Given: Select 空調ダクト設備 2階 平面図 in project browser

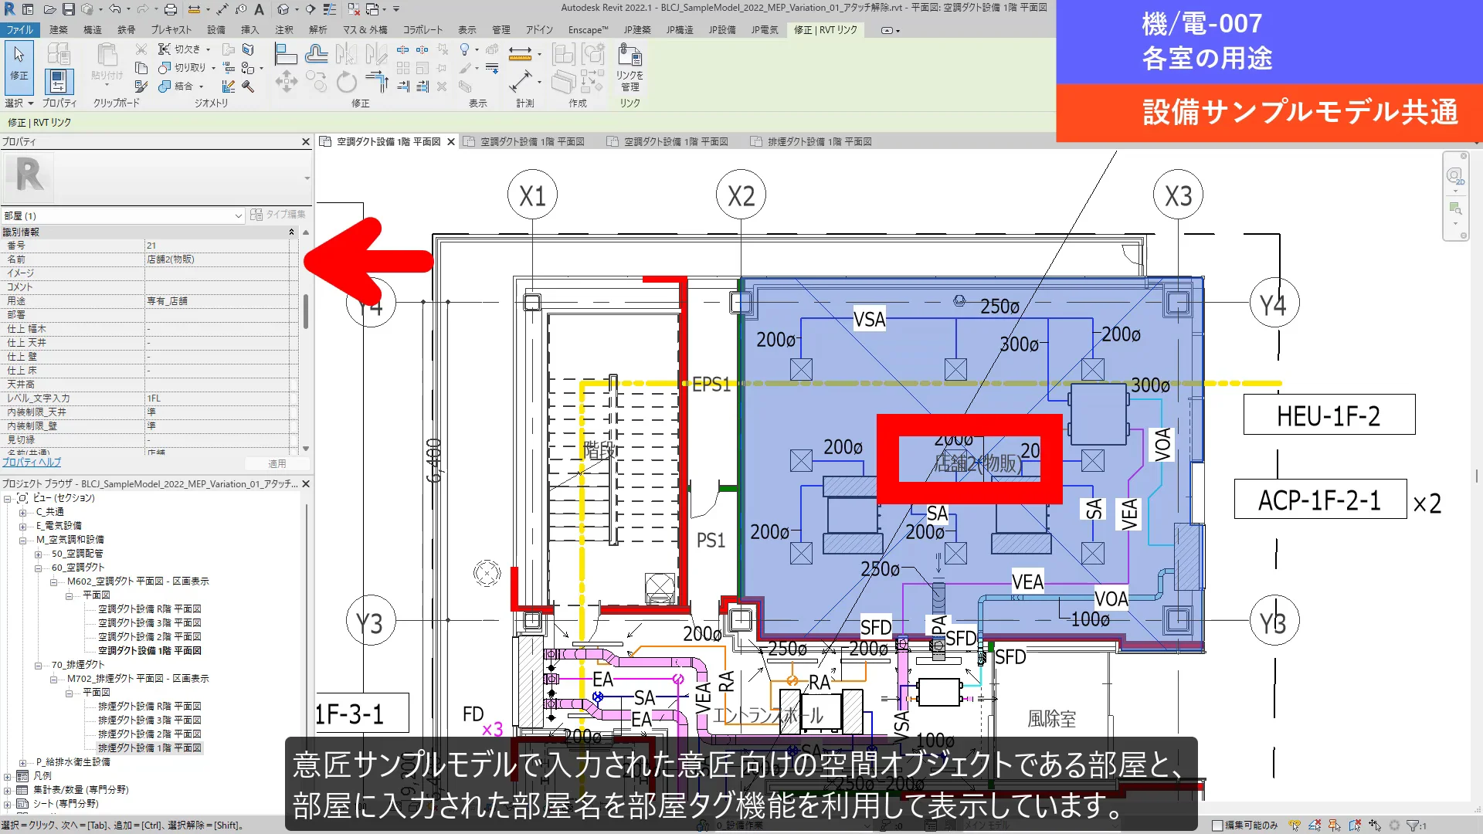Looking at the screenshot, I should click(149, 637).
